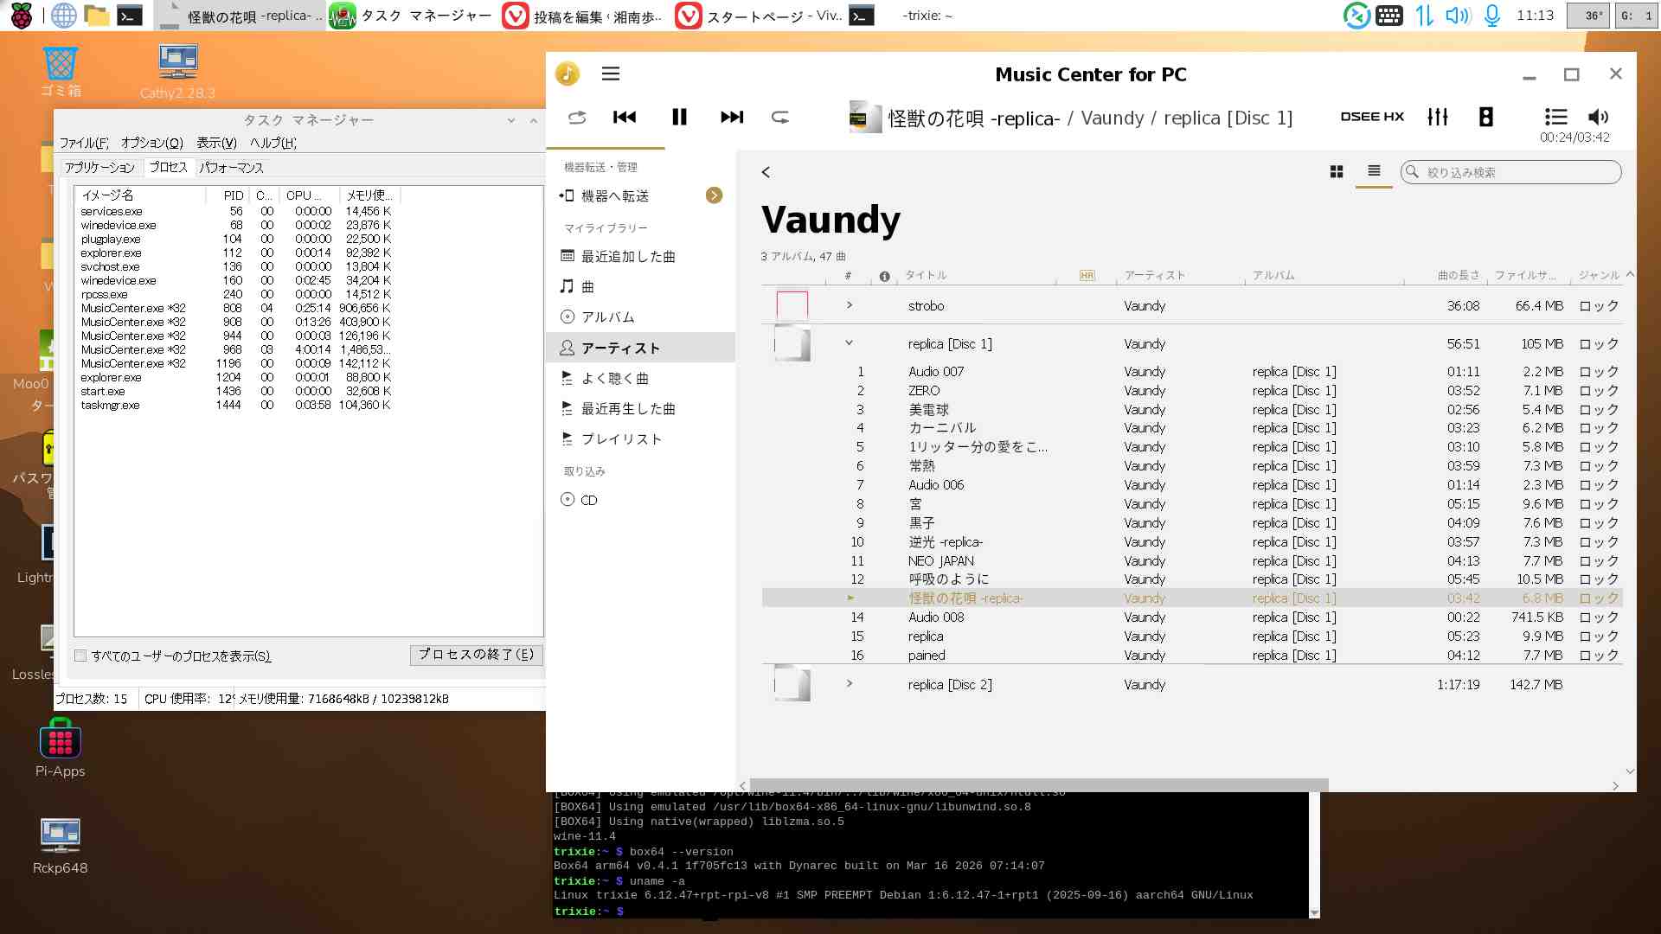Go to previous track
1661x934 pixels.
[x=625, y=117]
